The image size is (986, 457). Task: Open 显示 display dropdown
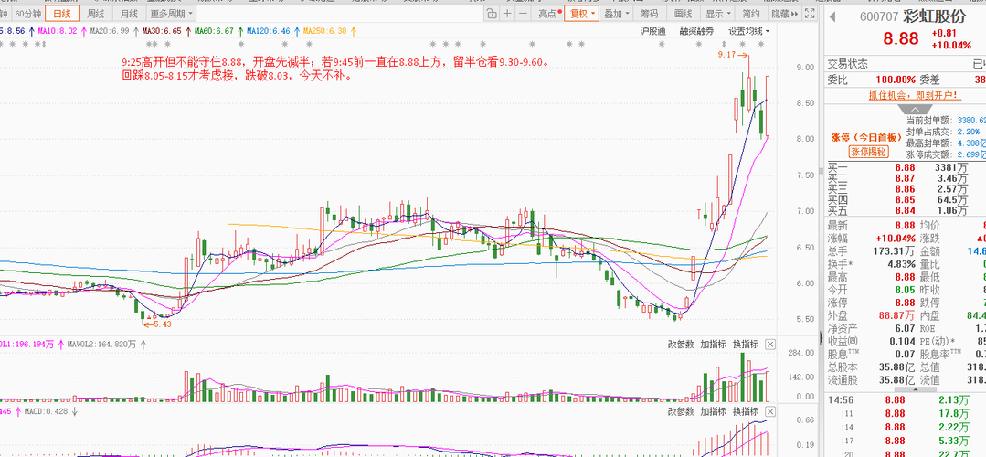click(717, 14)
